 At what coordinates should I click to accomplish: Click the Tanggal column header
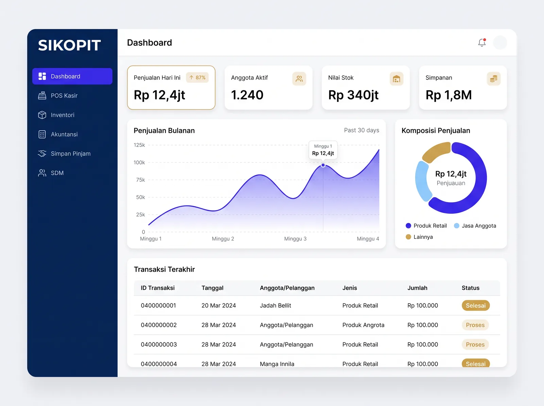click(213, 288)
